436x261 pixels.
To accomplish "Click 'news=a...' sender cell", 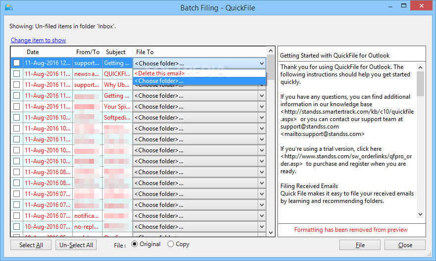I will tap(87, 74).
